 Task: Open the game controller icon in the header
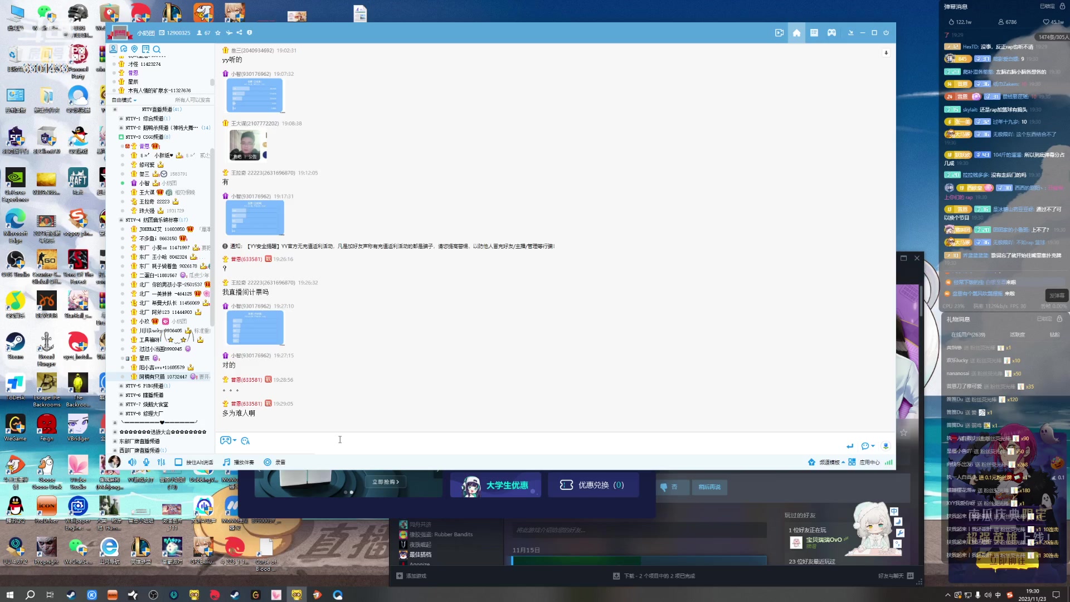pos(831,33)
